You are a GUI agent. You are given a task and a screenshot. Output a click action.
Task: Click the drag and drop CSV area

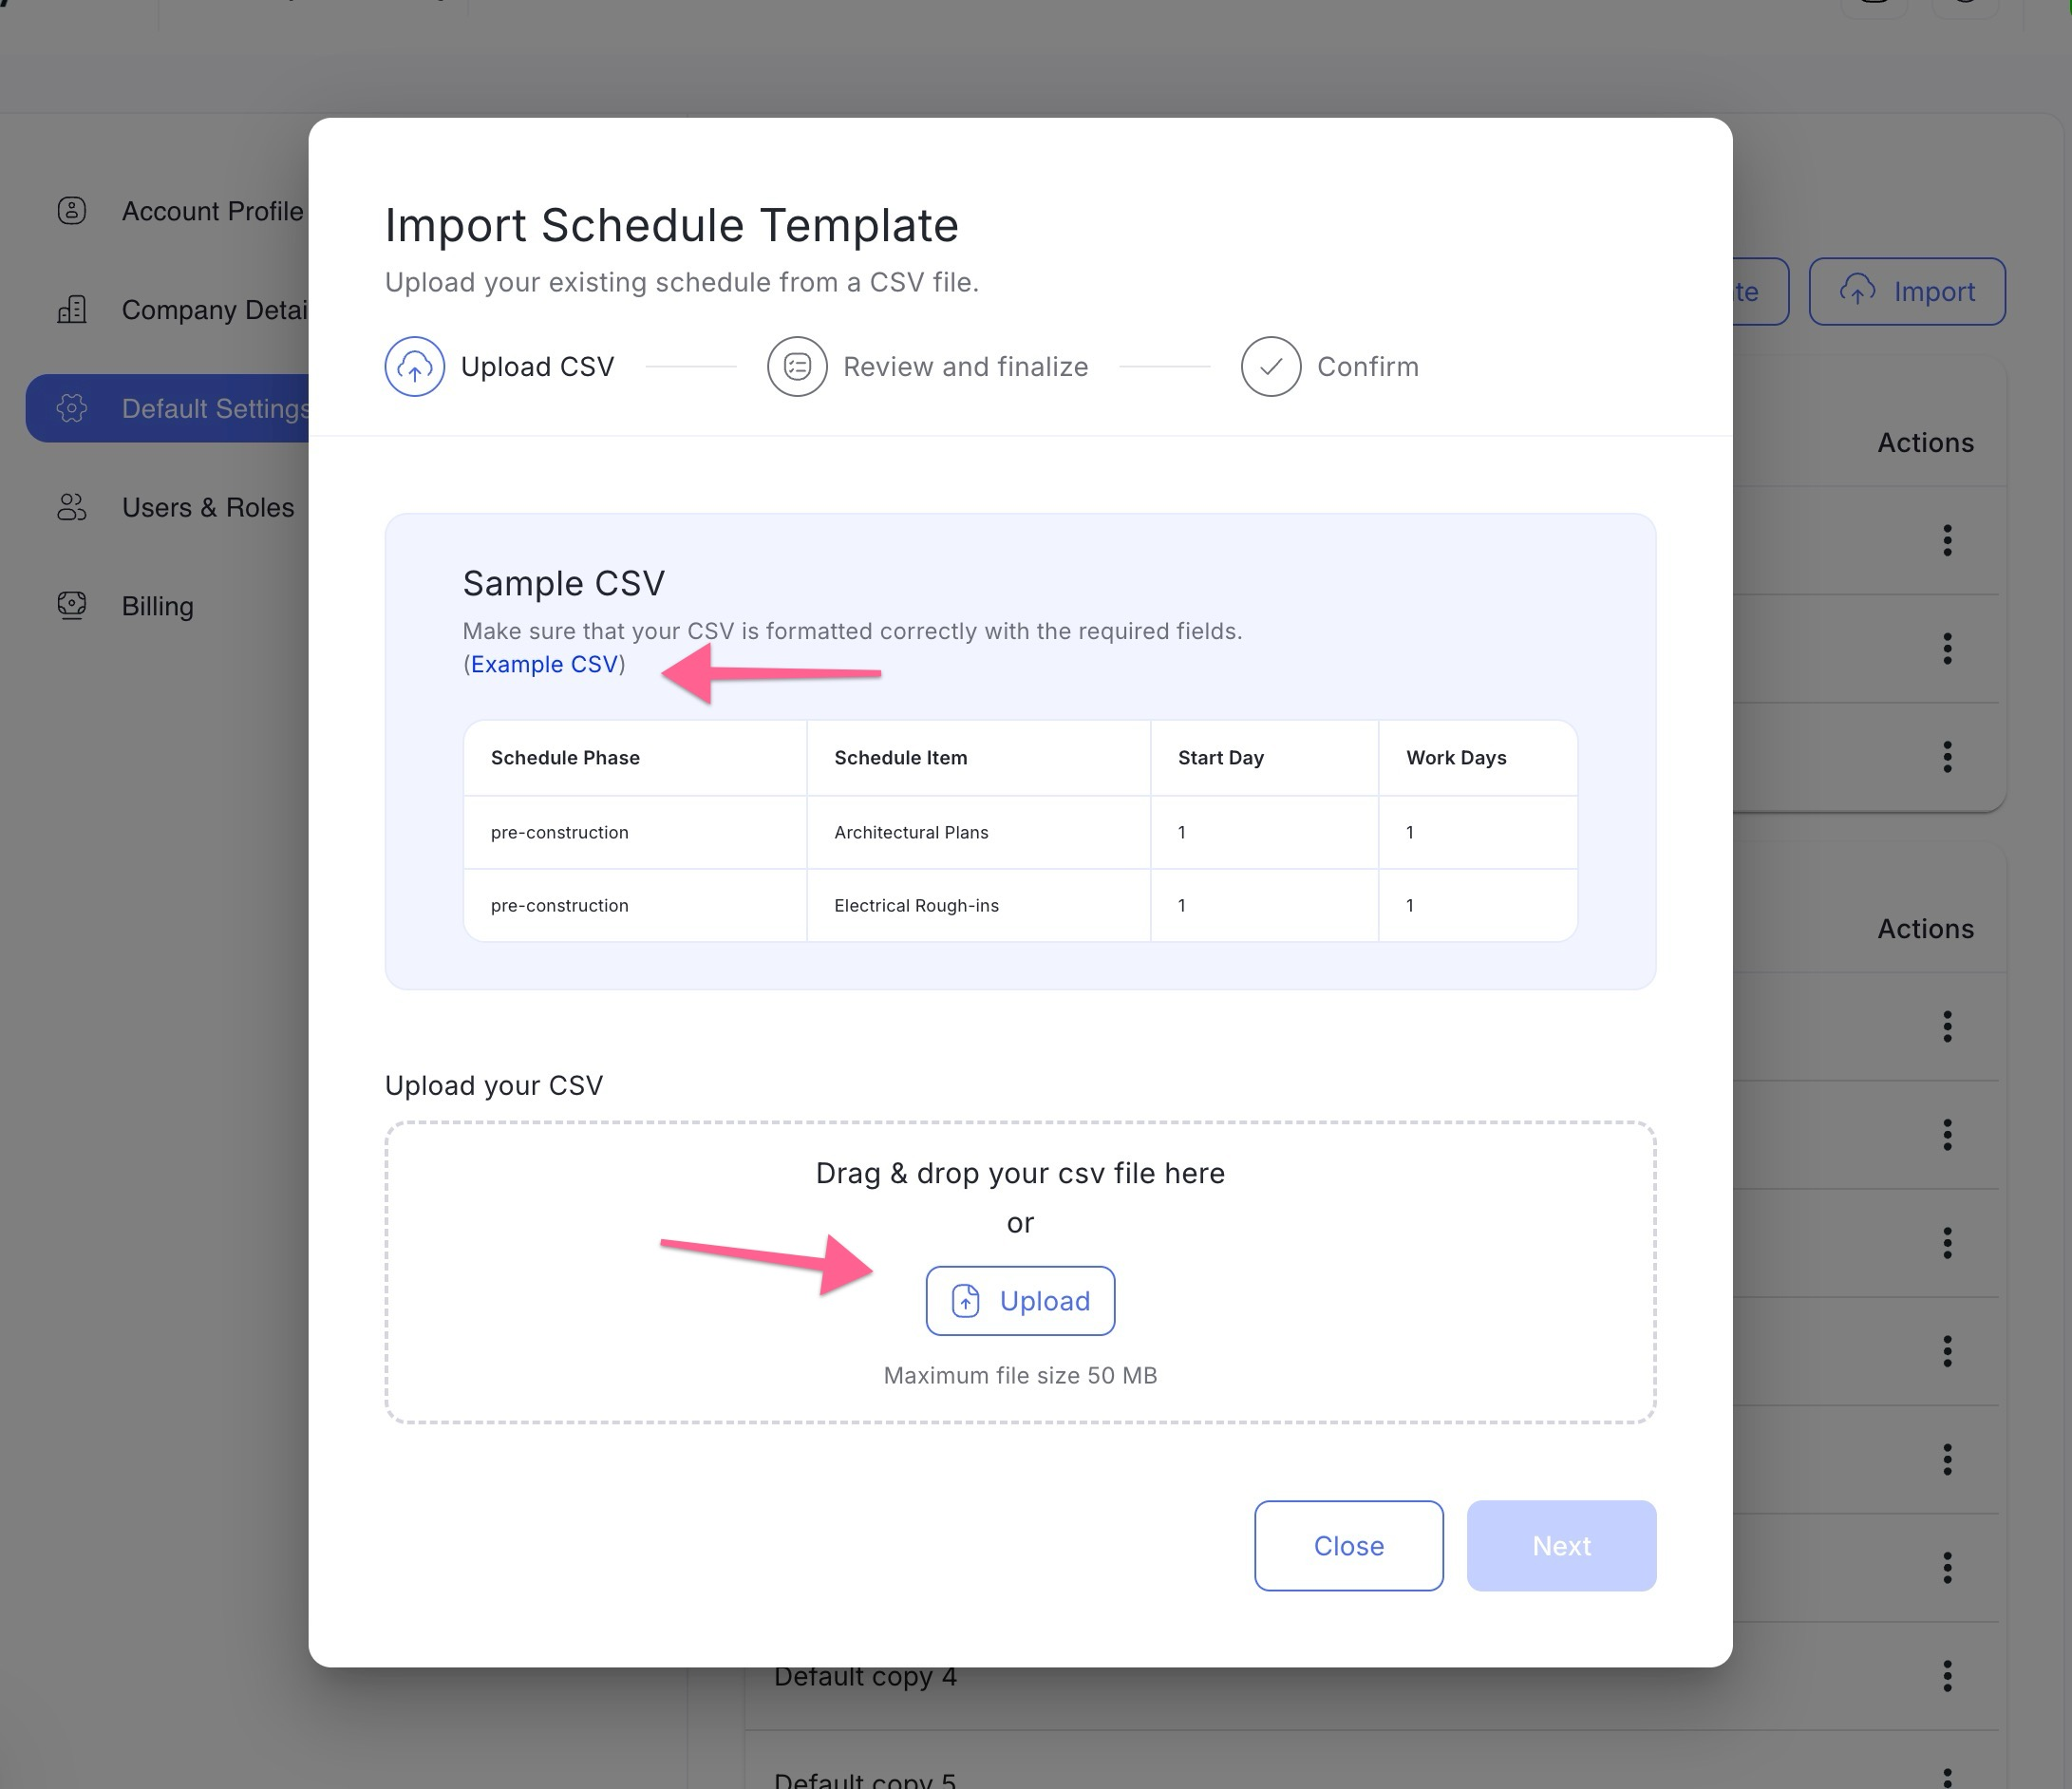pos(1020,1273)
